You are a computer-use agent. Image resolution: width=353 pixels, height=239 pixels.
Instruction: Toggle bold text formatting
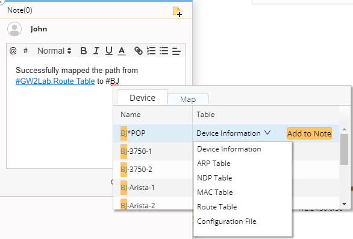pyautogui.click(x=84, y=51)
